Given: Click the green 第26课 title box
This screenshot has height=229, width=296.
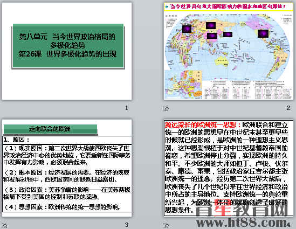Looking at the screenshot, I should [68, 46].
